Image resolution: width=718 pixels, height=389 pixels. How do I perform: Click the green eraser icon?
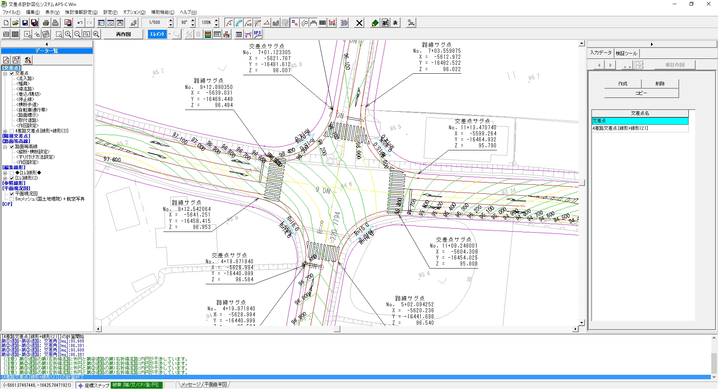click(x=375, y=23)
